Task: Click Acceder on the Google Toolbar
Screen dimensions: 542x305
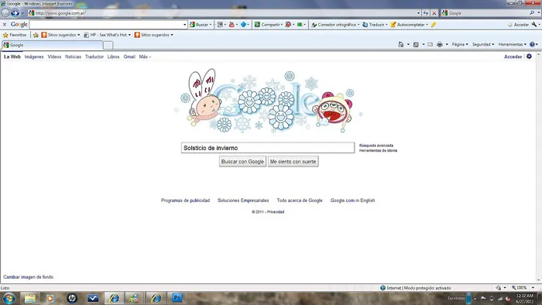Action: tap(518, 25)
